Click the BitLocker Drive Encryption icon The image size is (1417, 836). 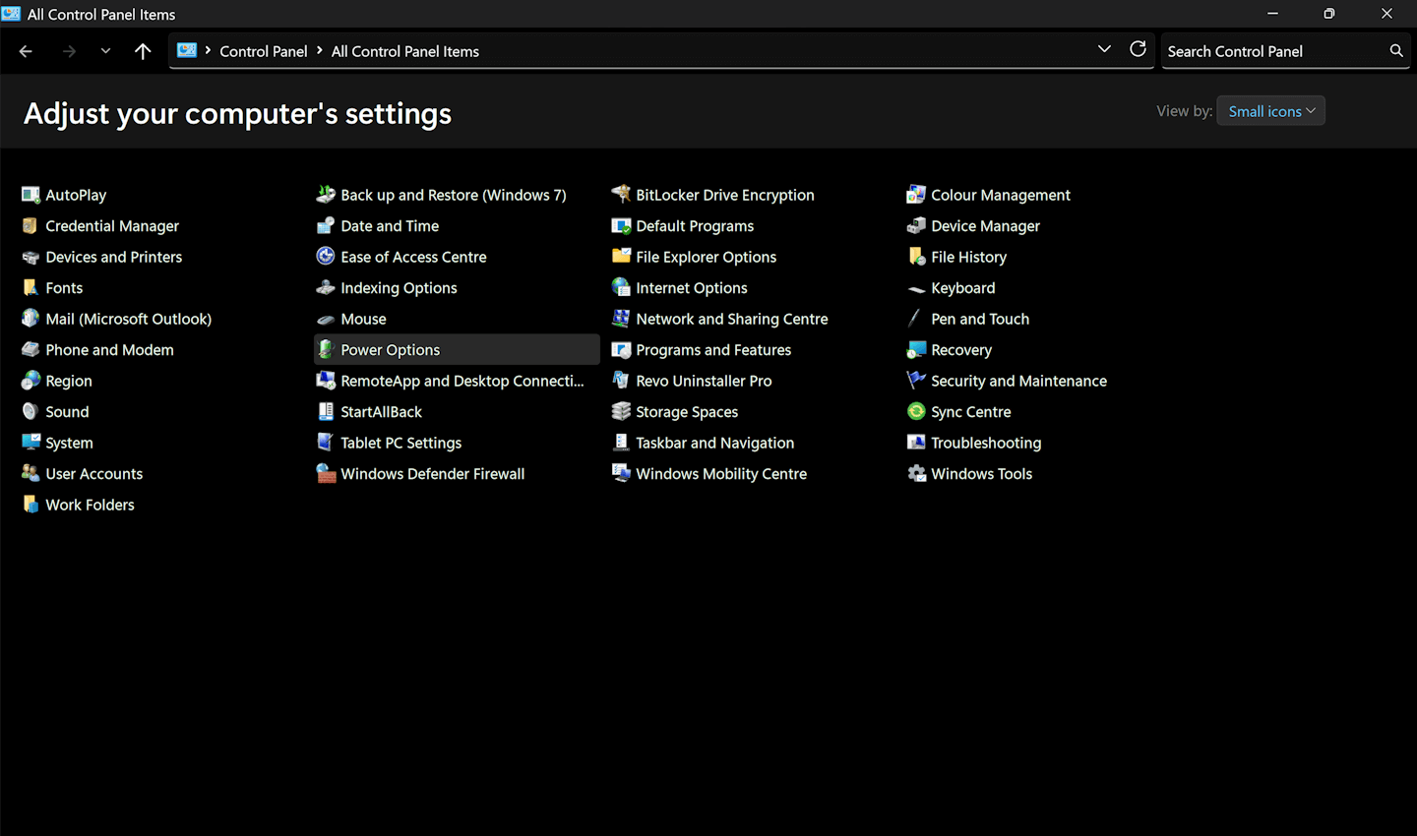(621, 195)
